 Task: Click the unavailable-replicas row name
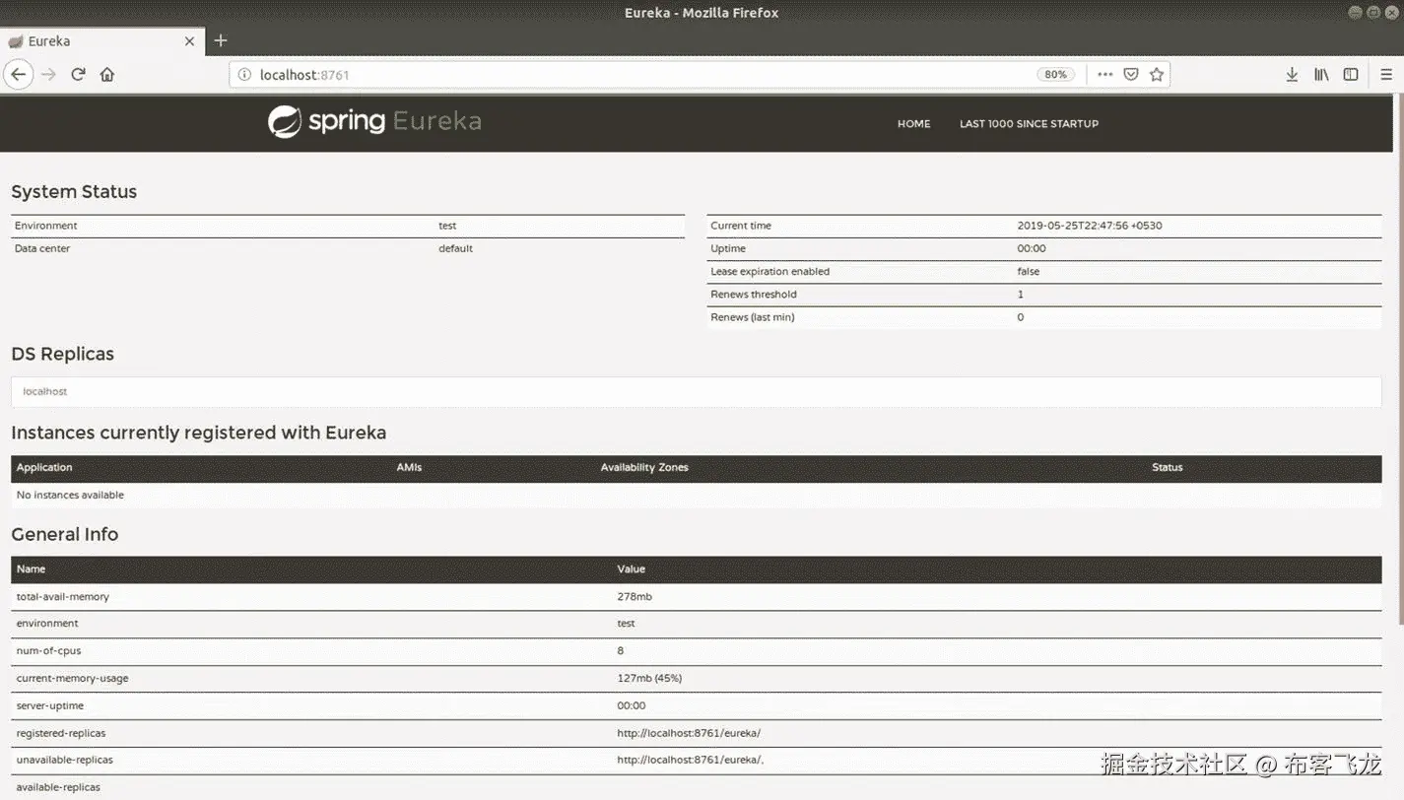click(x=64, y=761)
